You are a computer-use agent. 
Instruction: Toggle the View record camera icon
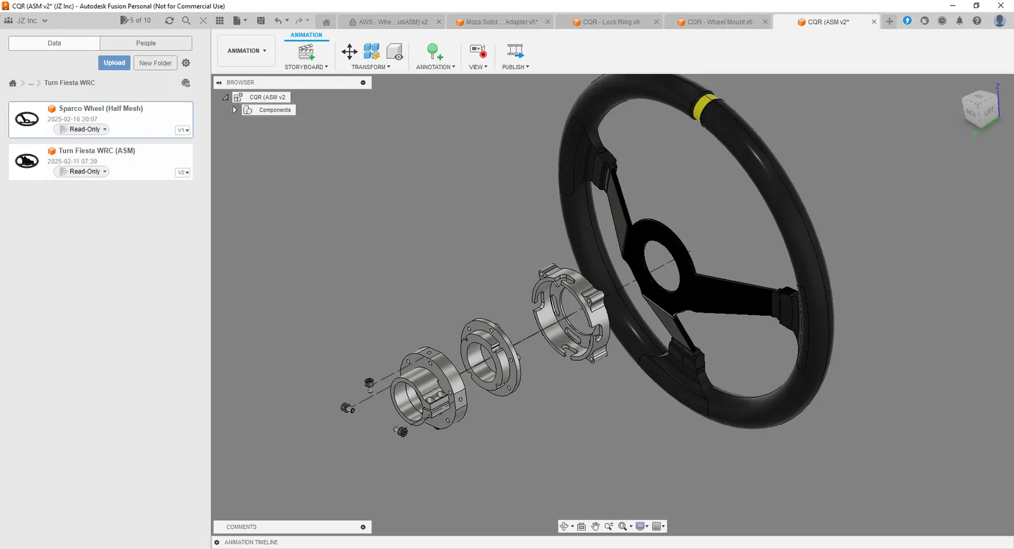tap(478, 51)
